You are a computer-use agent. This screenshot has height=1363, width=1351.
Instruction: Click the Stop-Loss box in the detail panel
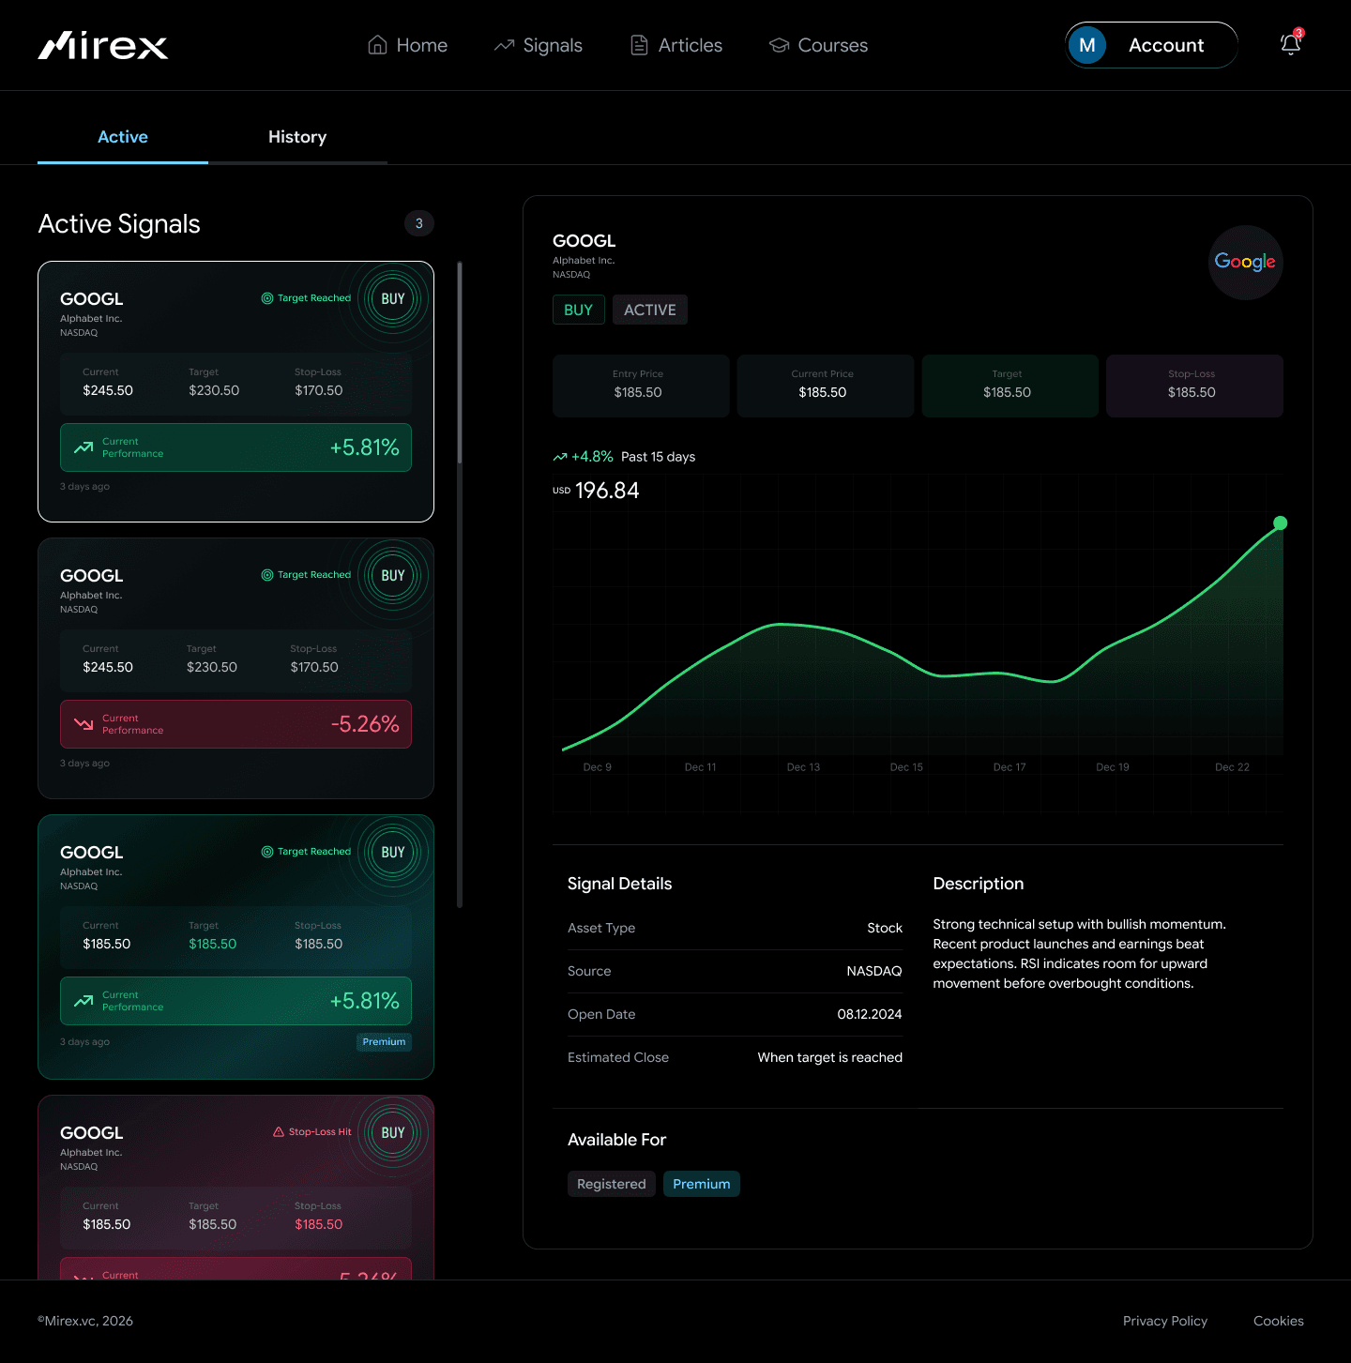tap(1195, 386)
